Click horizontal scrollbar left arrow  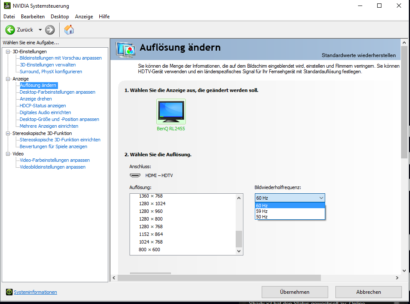pos(114,278)
